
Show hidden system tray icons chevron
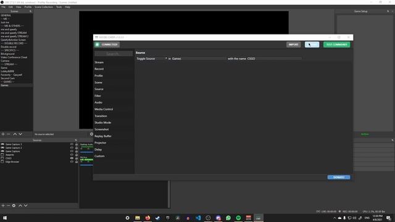click(x=335, y=218)
